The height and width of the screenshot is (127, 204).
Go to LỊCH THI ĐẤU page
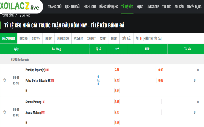[72, 7]
